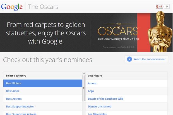173x115 pixels.
Task: Select the Best Supporting Actress category
Action: point(43,113)
